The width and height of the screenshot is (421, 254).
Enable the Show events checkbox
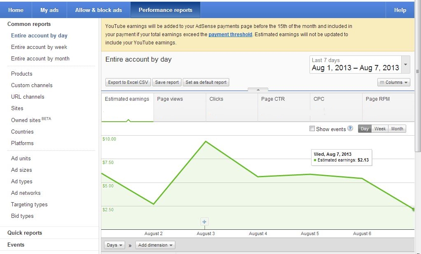[312, 129]
